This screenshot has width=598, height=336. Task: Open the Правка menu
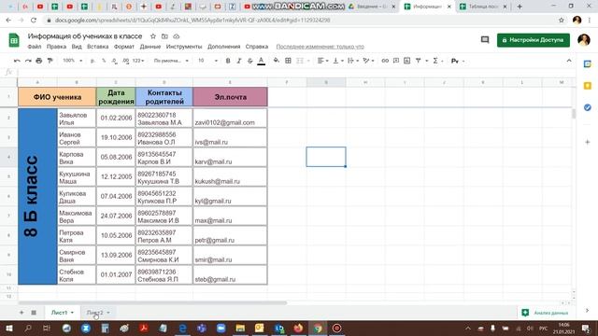point(56,47)
